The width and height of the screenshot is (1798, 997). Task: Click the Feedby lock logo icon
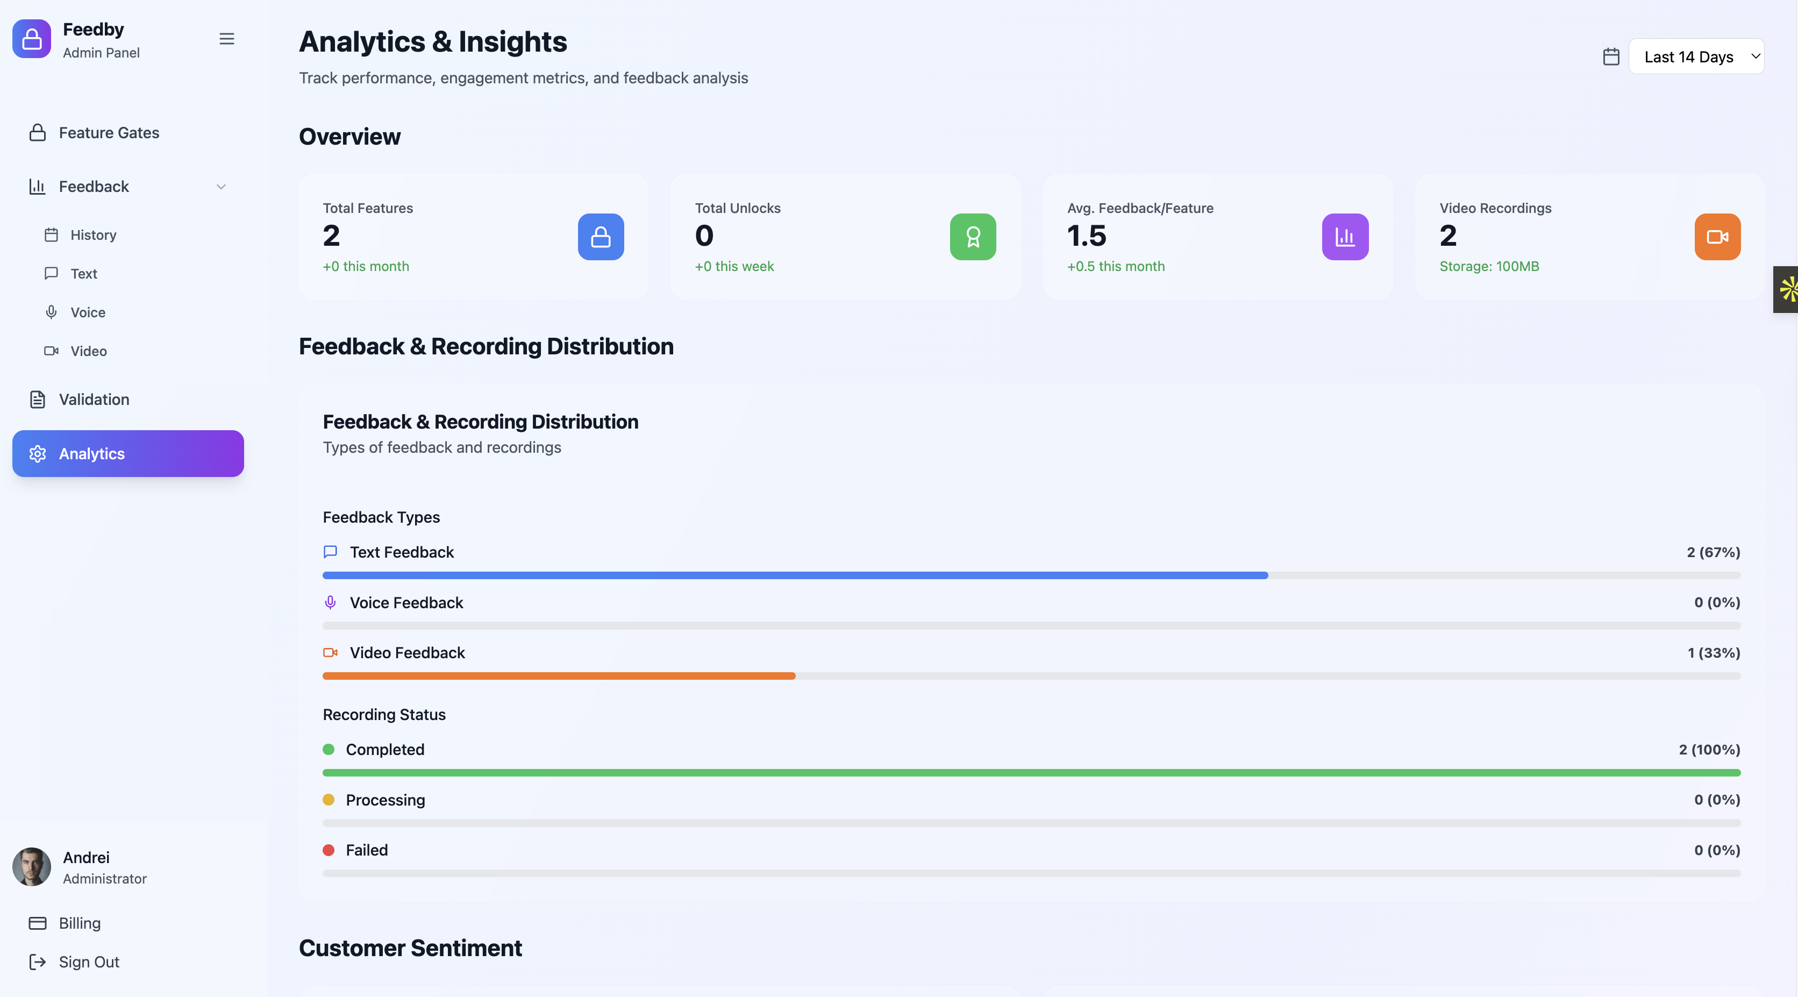pos(31,39)
